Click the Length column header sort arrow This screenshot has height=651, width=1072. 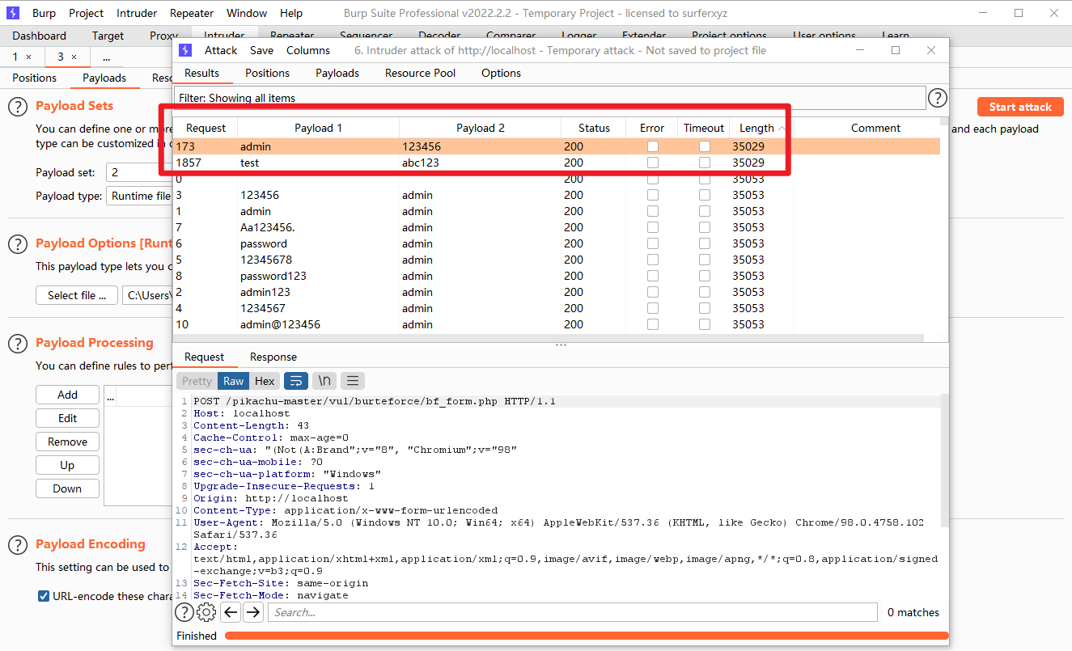[x=782, y=128]
